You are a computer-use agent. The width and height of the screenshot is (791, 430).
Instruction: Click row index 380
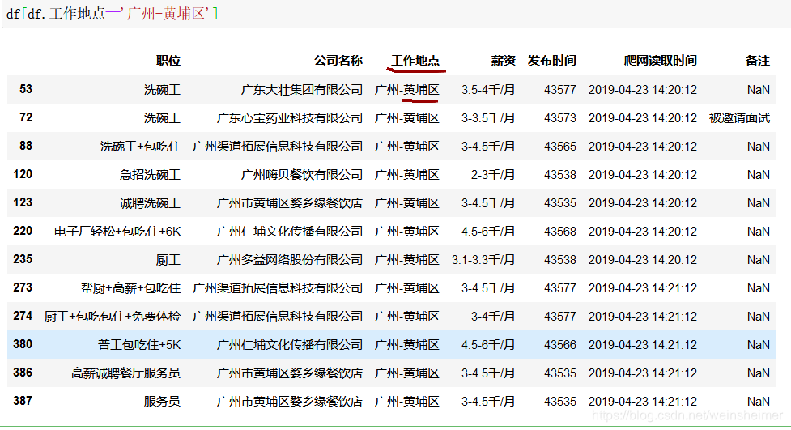[23, 344]
